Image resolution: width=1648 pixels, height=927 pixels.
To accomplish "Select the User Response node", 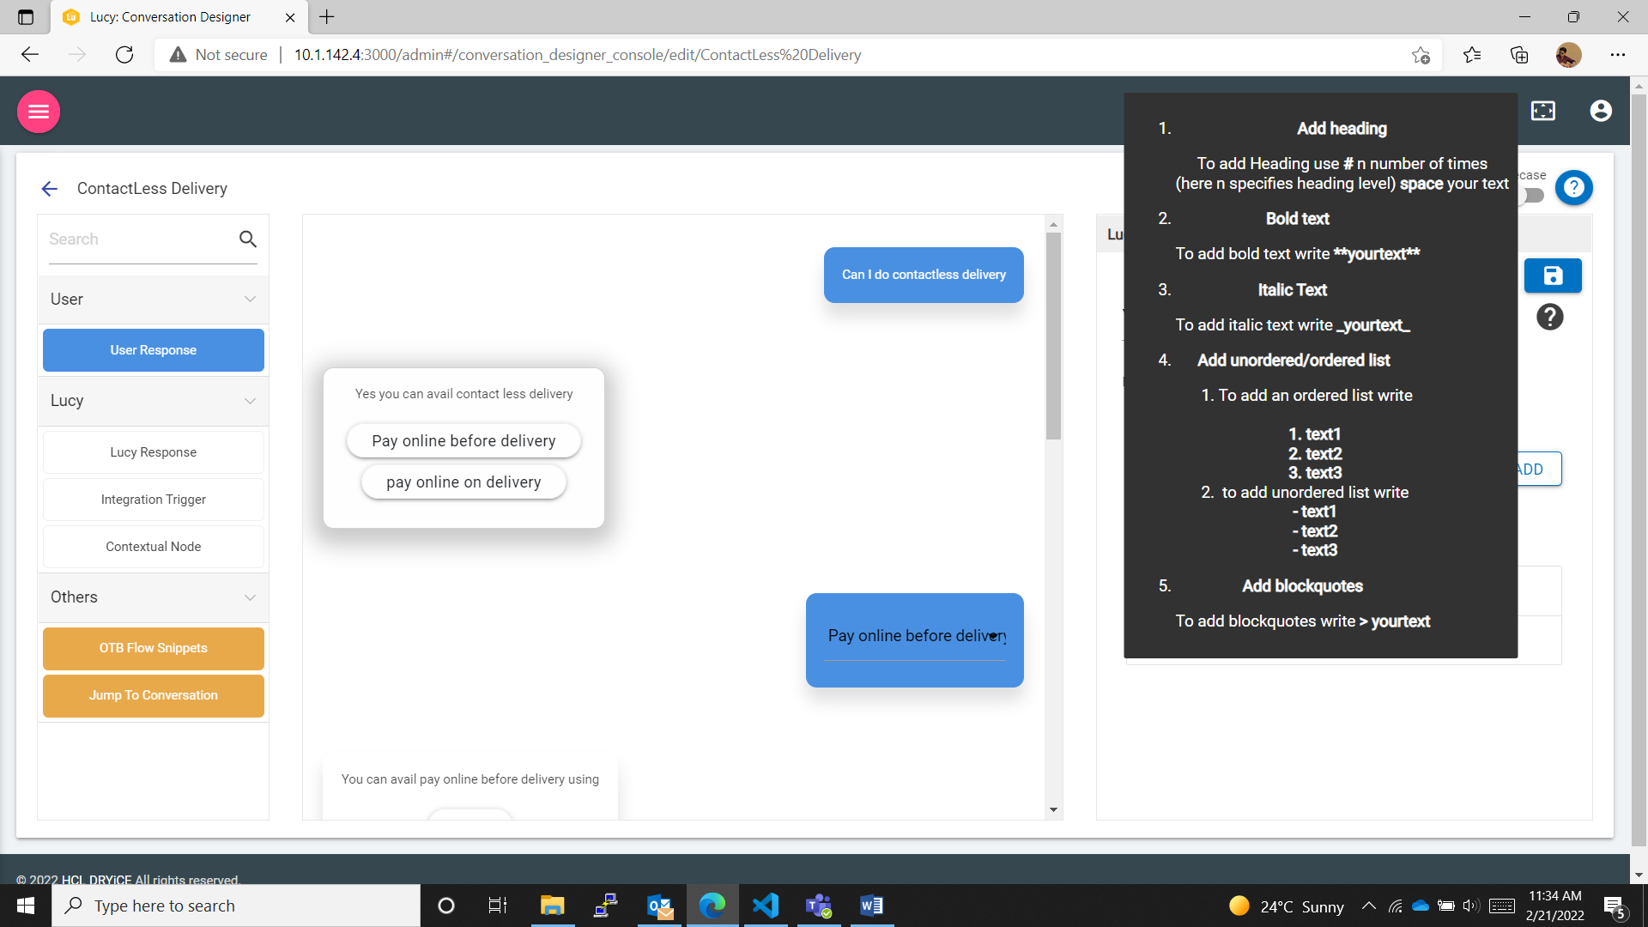I will click(x=154, y=350).
